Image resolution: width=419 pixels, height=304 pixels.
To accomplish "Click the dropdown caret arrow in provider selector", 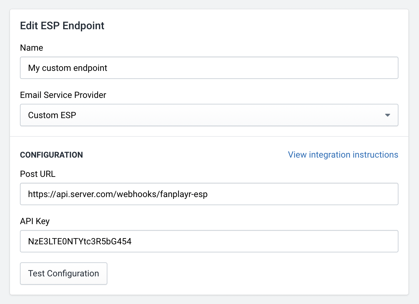I will click(x=388, y=115).
